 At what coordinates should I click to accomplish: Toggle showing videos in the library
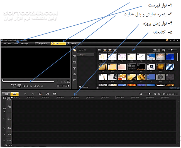pyautogui.click(x=105, y=50)
